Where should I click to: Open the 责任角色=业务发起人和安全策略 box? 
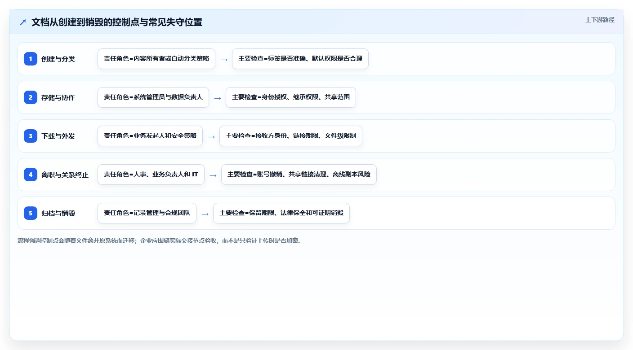point(150,136)
